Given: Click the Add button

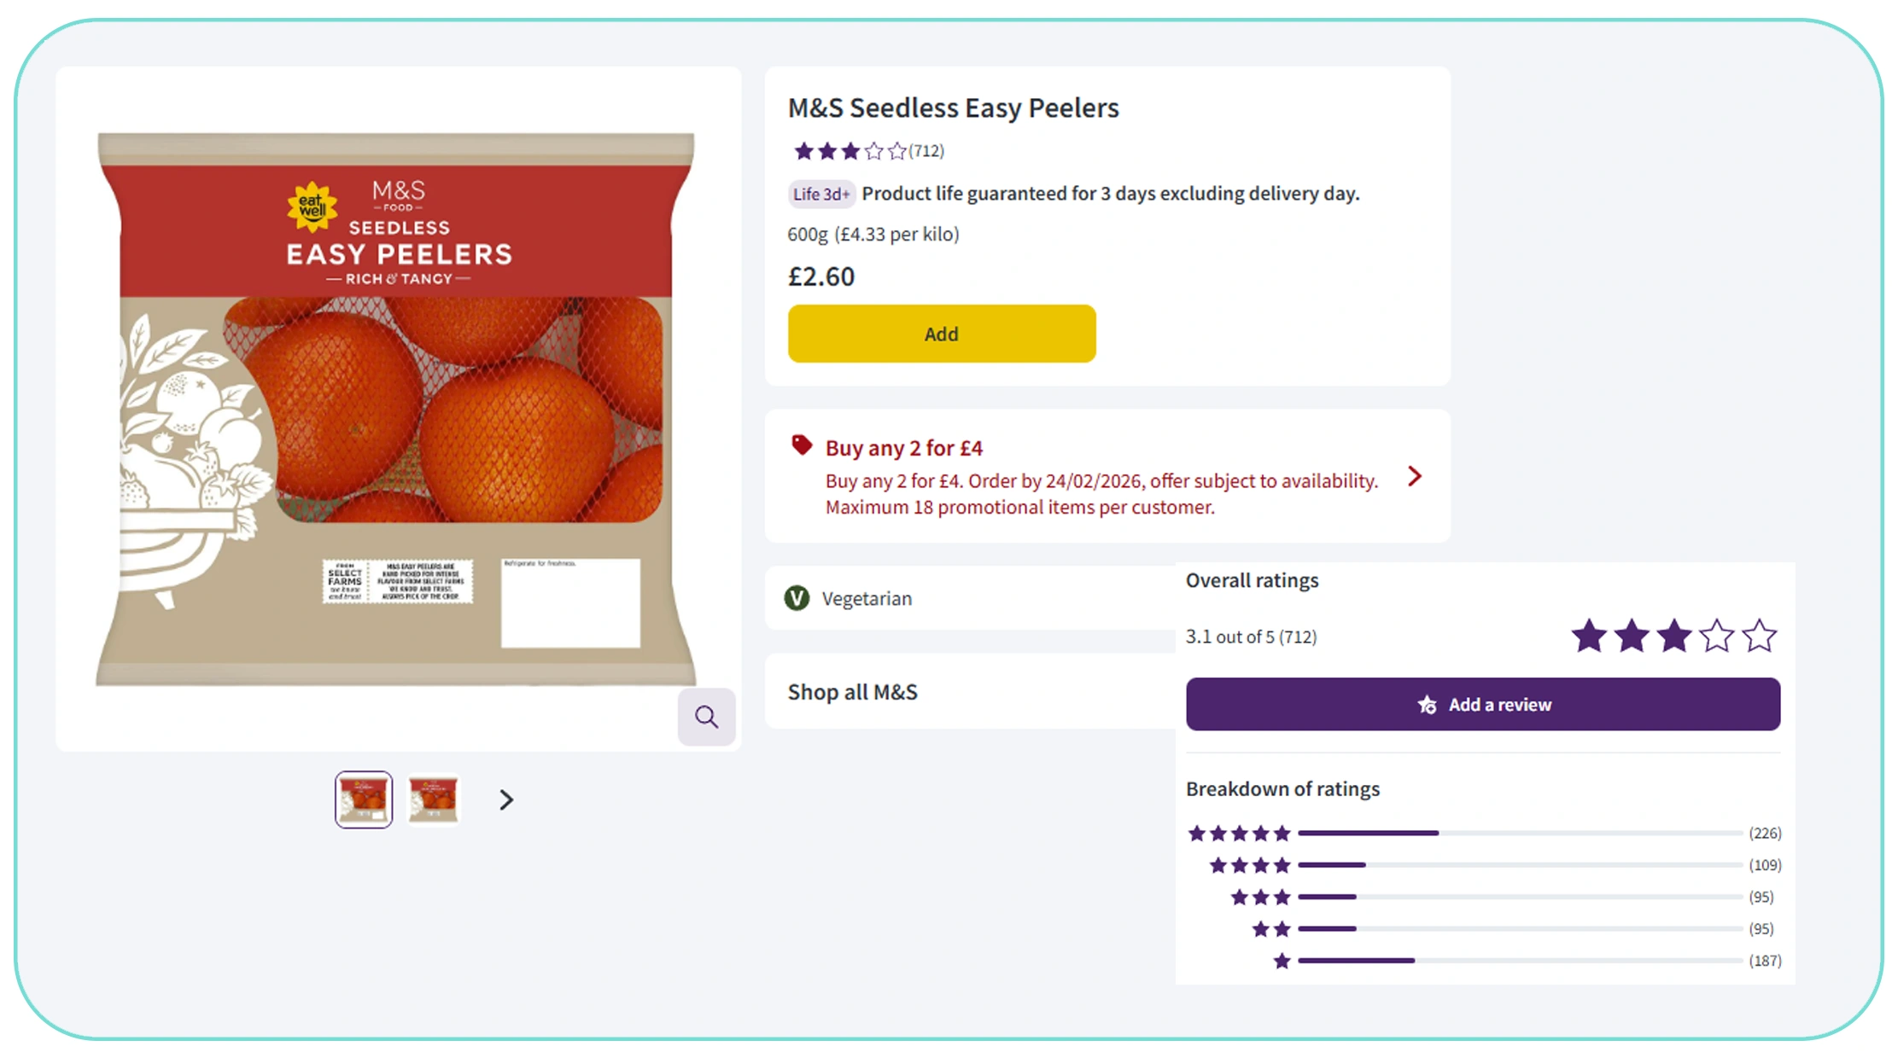Looking at the screenshot, I should click(941, 334).
